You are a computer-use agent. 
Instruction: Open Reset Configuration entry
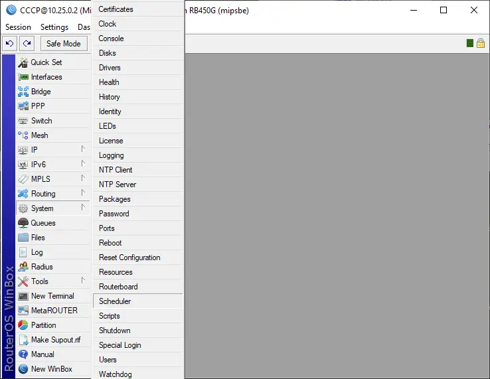(x=138, y=258)
